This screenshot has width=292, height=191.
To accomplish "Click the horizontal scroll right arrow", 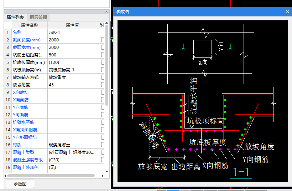I will (103, 176).
